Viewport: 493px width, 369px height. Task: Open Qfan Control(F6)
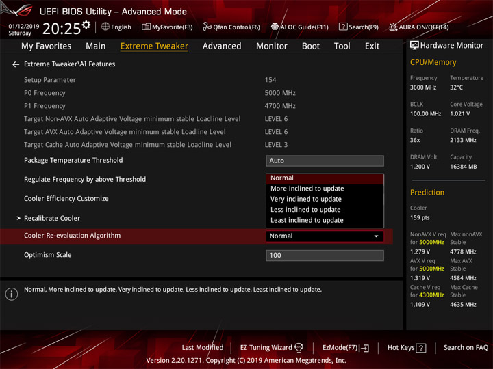(x=231, y=27)
